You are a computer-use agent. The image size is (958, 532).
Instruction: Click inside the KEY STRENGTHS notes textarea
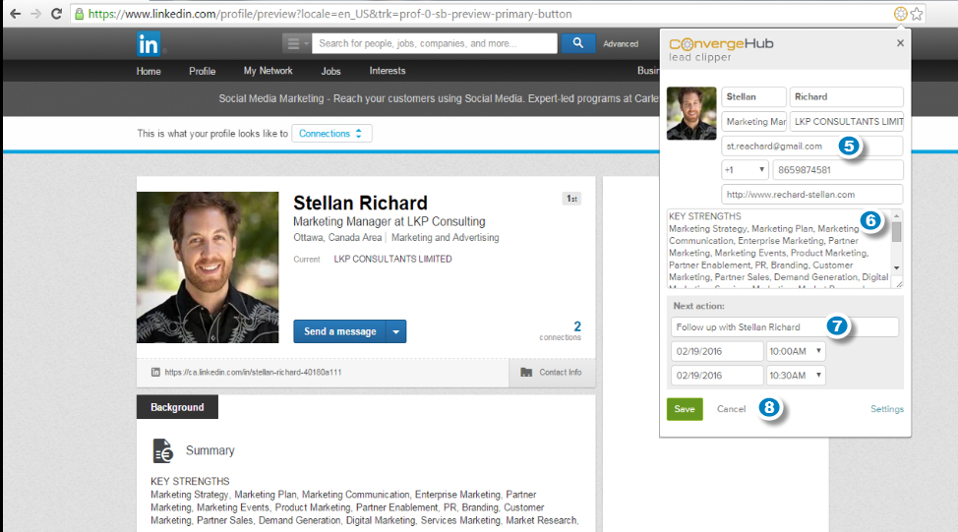point(778,248)
